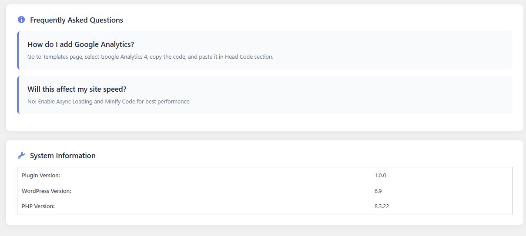Image resolution: width=526 pixels, height=236 pixels.
Task: Click the info icon beside Frequently Asked Questions
Action: click(x=21, y=20)
